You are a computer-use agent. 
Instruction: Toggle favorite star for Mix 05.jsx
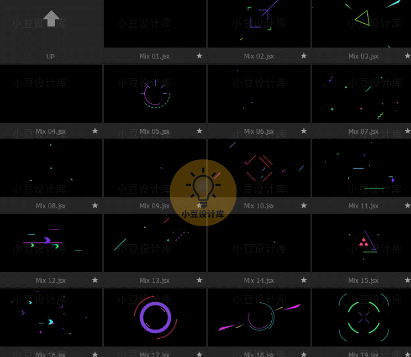click(x=199, y=131)
